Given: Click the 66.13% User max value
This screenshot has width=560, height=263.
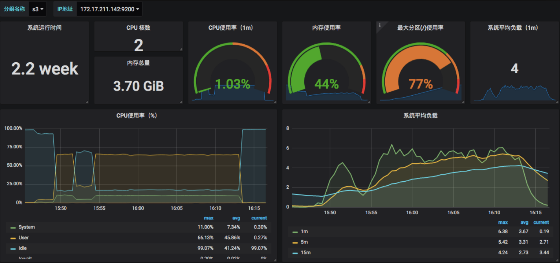Looking at the screenshot, I should [206, 238].
